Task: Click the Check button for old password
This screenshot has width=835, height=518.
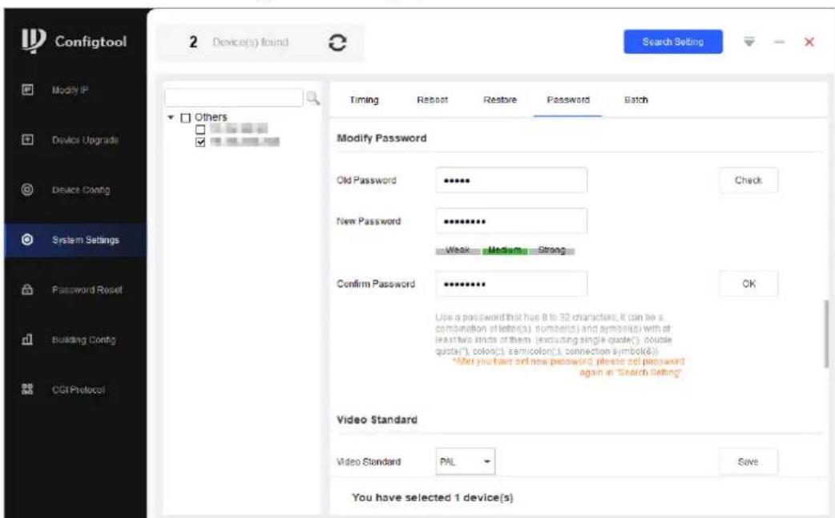Action: (x=748, y=180)
